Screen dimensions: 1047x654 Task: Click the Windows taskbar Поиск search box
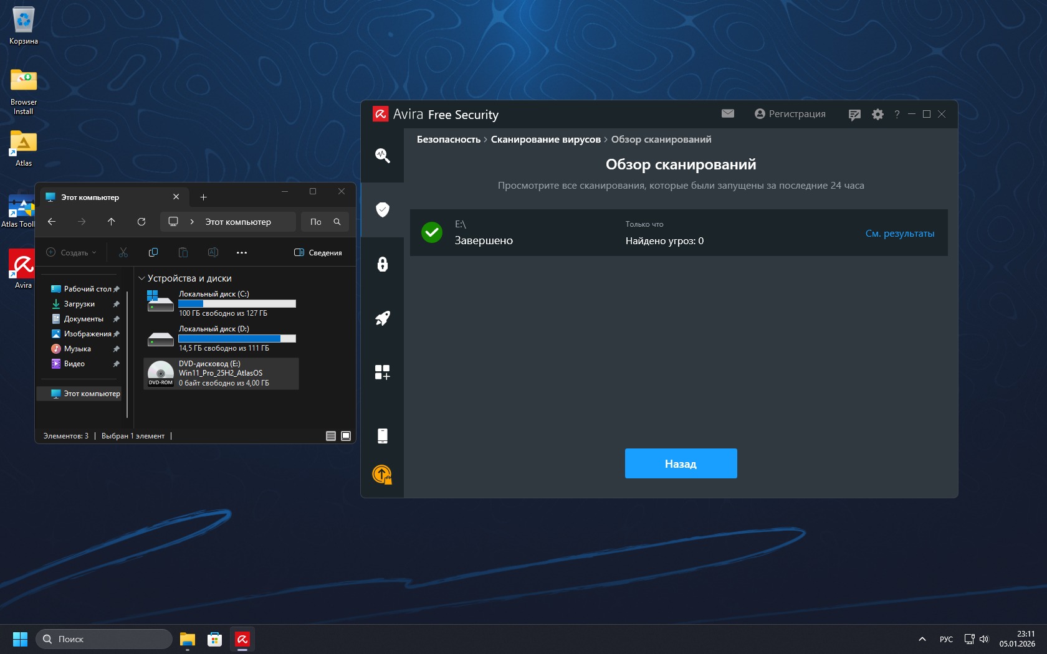pyautogui.click(x=104, y=639)
